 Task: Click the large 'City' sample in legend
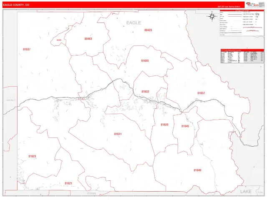coord(257,14)
